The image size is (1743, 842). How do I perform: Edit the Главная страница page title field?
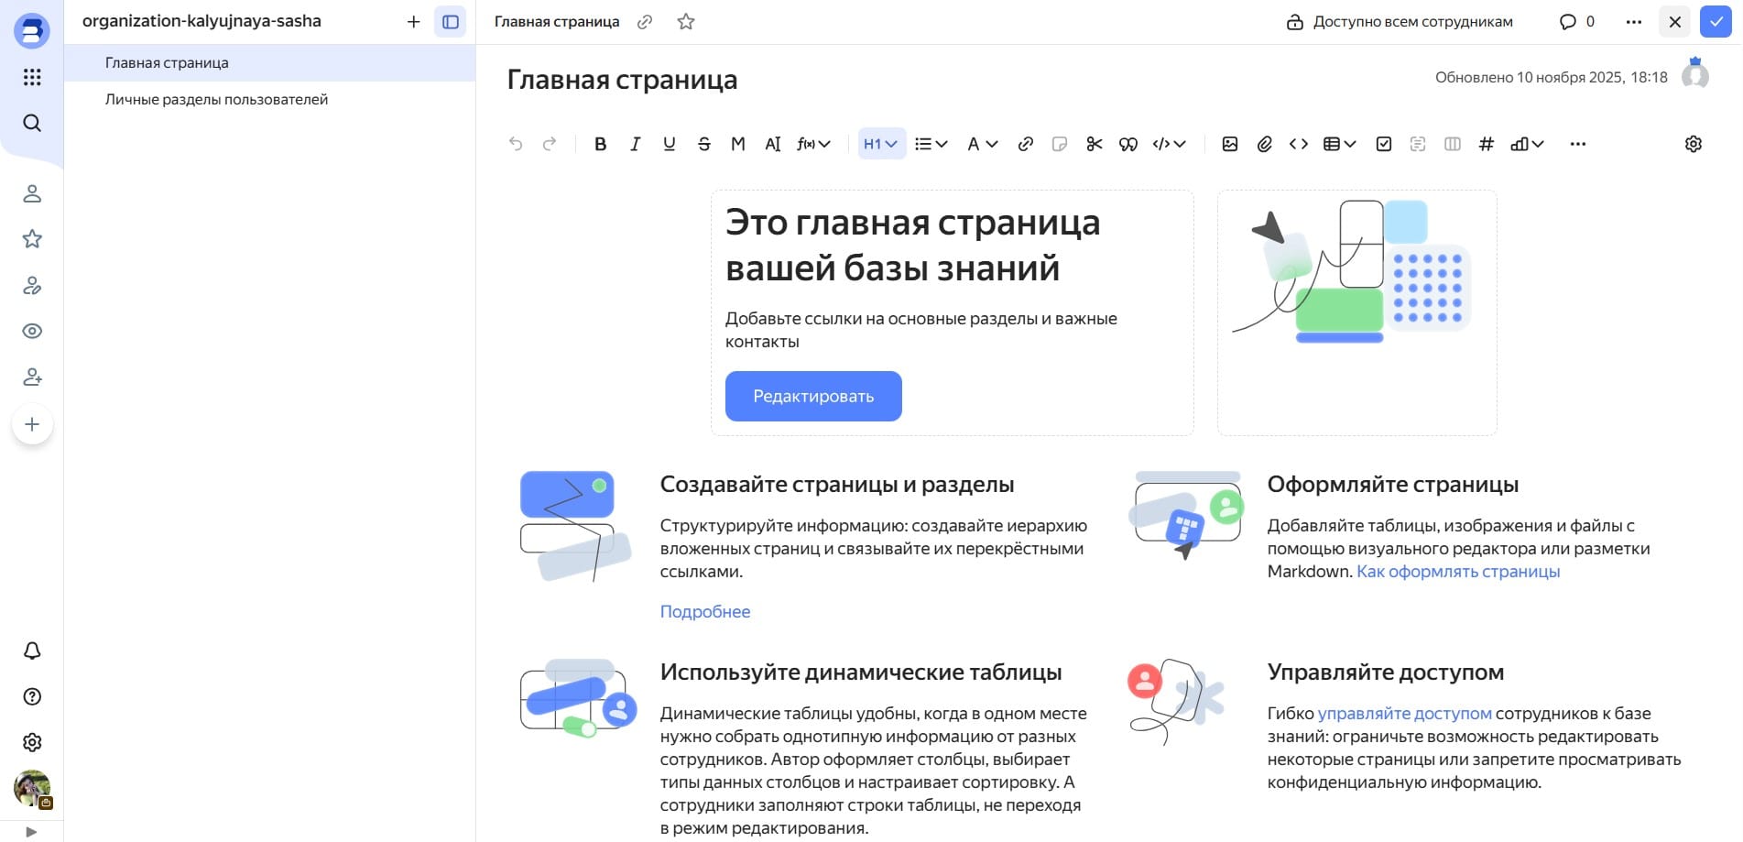(x=623, y=80)
